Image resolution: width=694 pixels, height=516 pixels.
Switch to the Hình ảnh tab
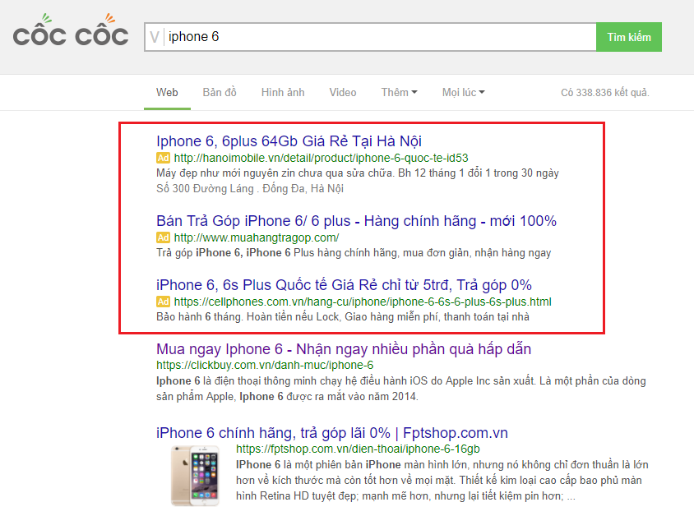pos(283,92)
